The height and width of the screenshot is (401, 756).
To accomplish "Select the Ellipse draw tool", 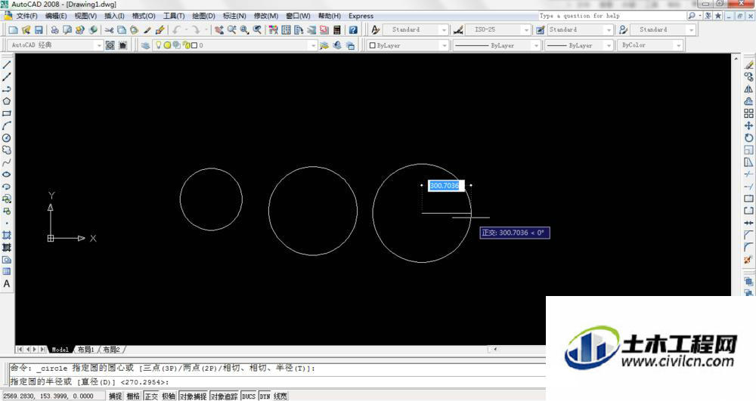I will point(7,174).
